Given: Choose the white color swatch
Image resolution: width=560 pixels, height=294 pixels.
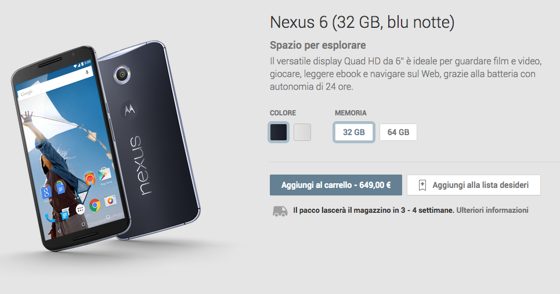Looking at the screenshot, I should tap(302, 132).
